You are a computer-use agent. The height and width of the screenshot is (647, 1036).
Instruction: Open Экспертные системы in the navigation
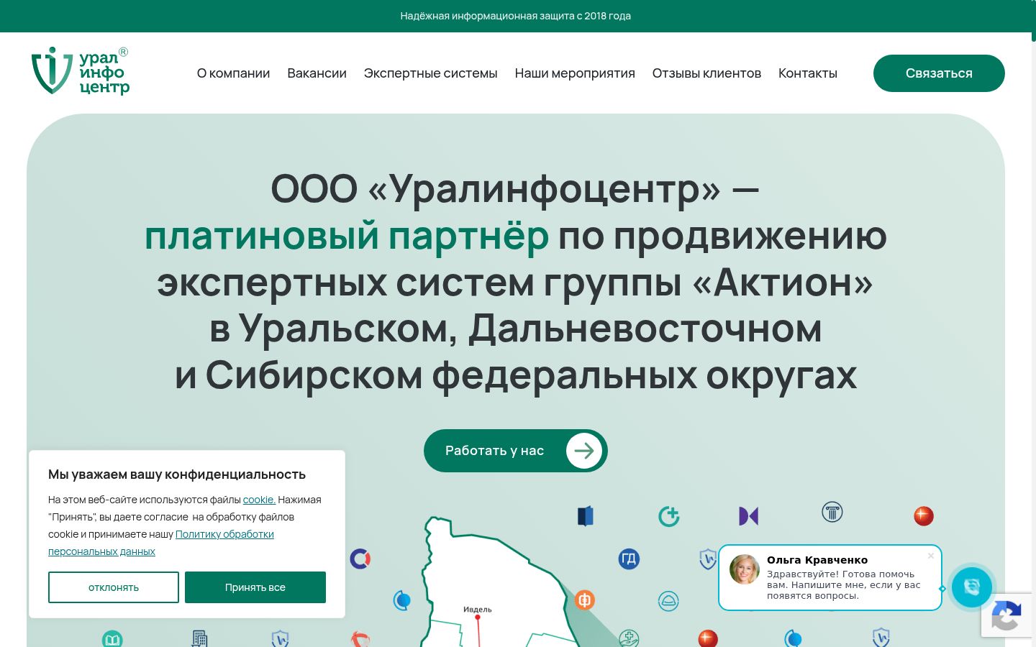click(x=430, y=73)
